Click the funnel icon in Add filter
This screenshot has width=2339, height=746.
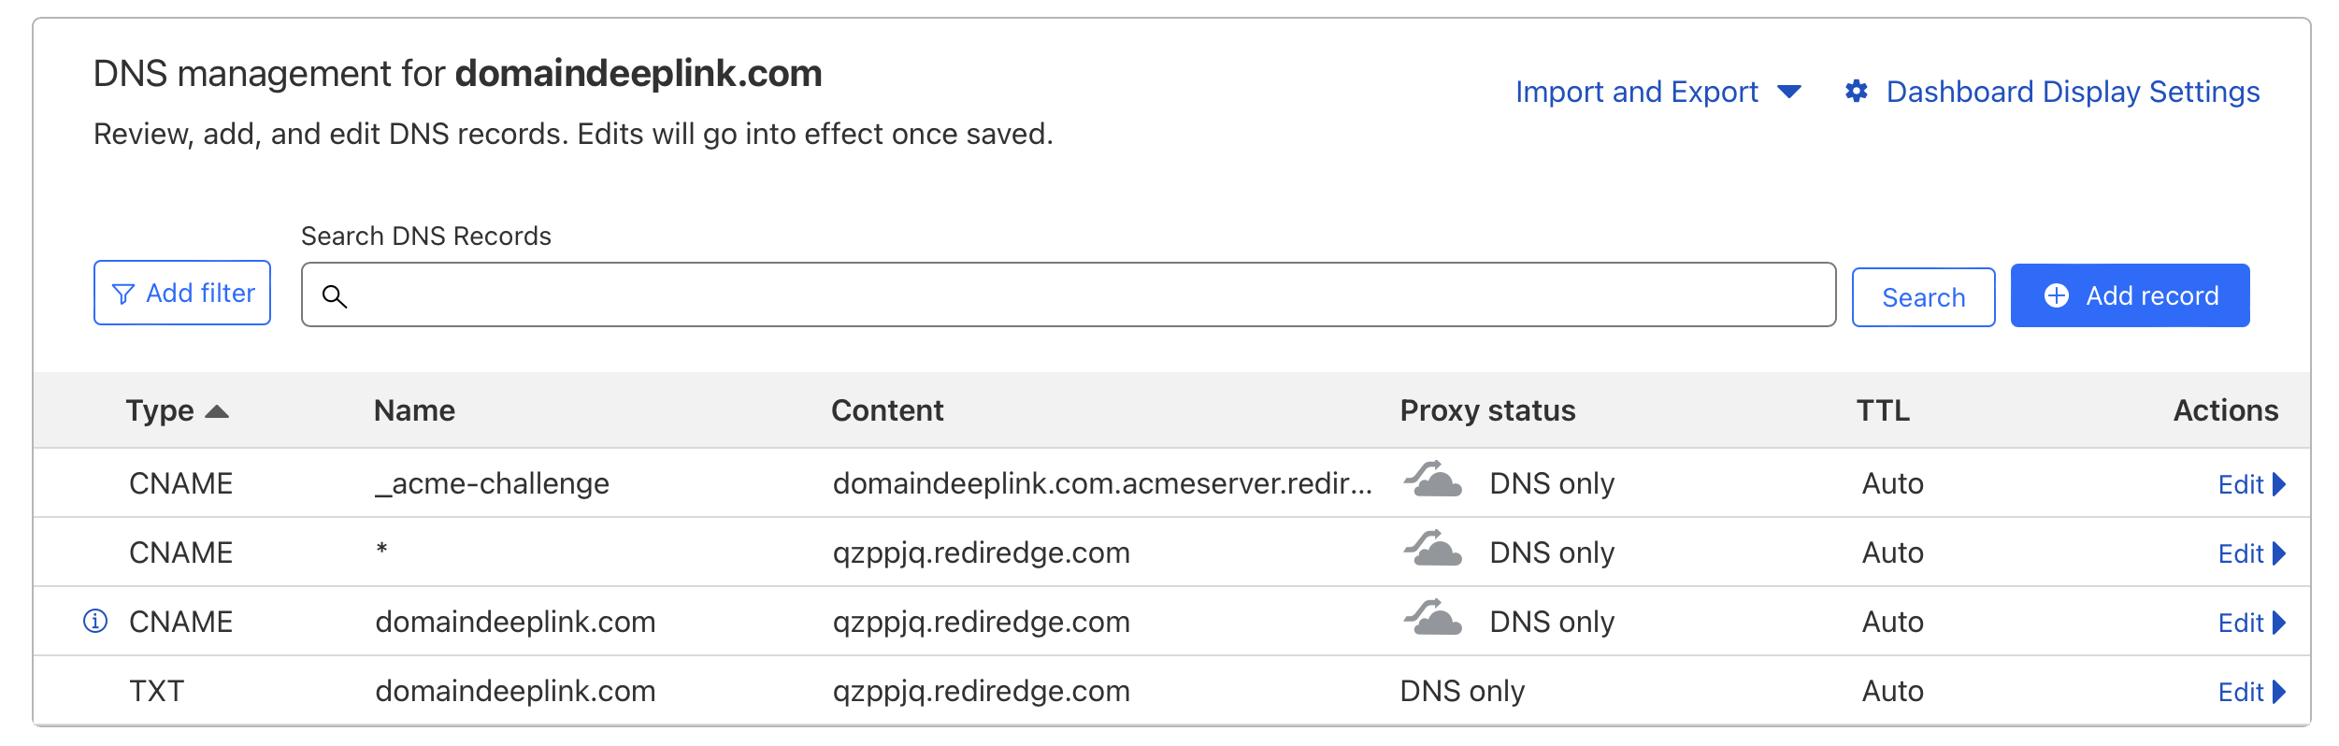[x=122, y=294]
